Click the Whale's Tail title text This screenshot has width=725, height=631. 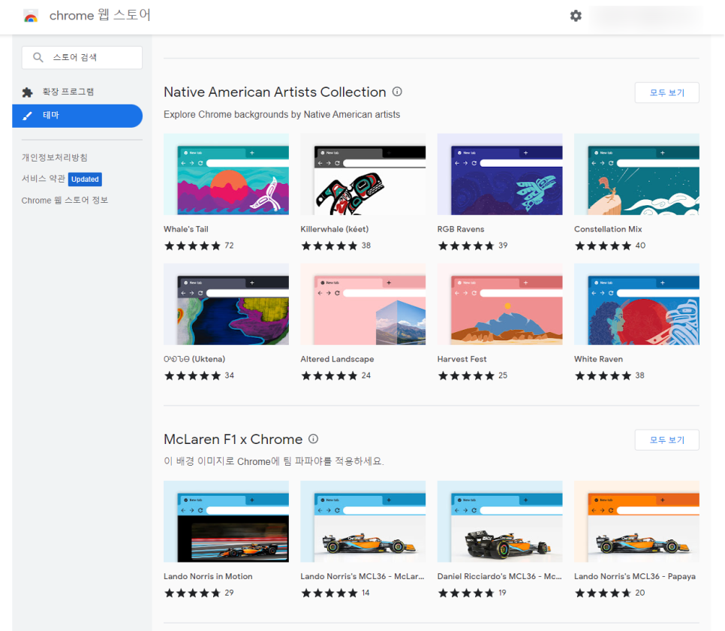tap(186, 229)
